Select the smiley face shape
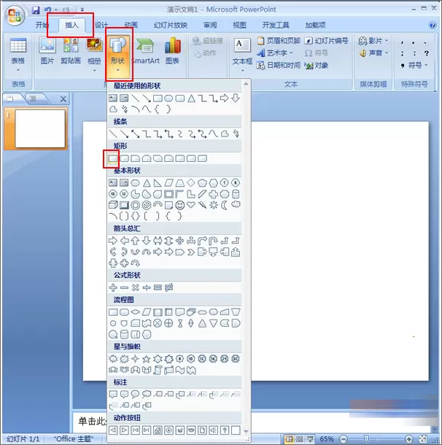 click(x=180, y=205)
